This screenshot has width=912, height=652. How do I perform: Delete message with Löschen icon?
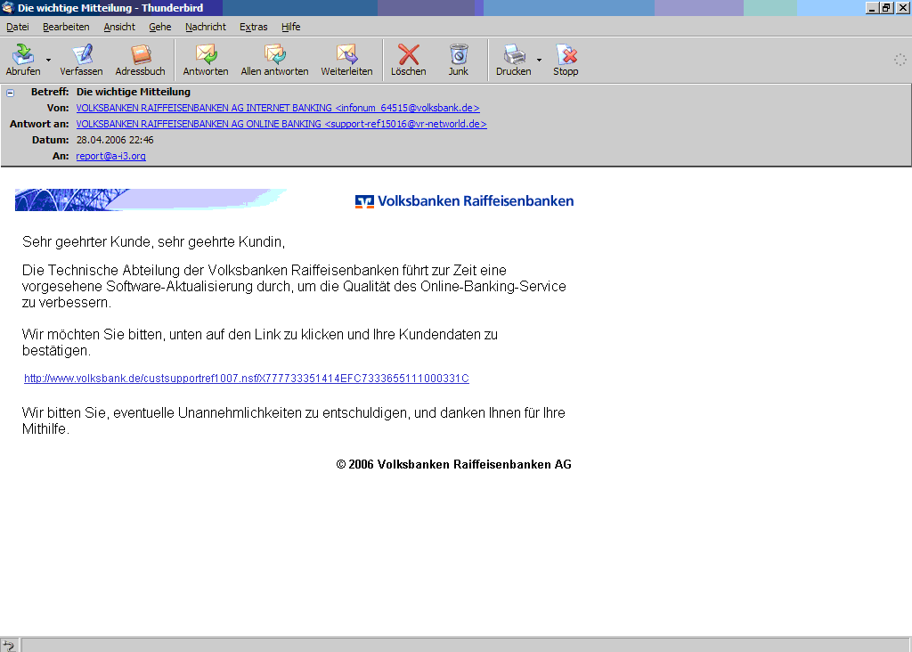point(408,54)
